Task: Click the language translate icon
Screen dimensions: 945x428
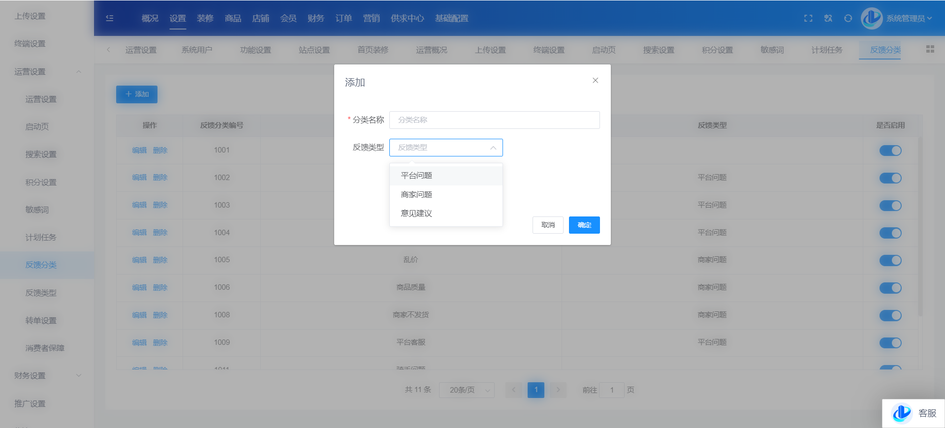Action: point(828,18)
